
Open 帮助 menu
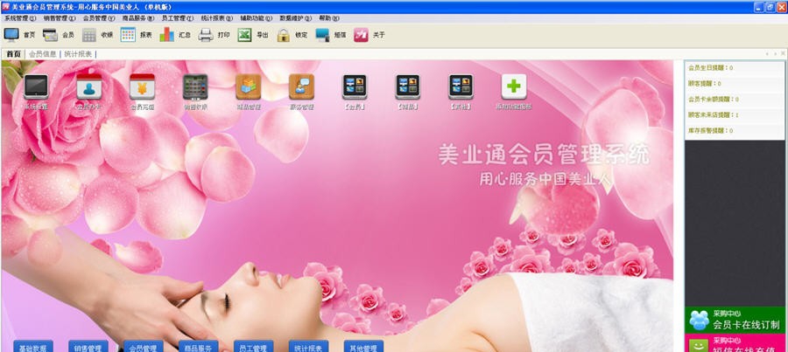pos(328,18)
